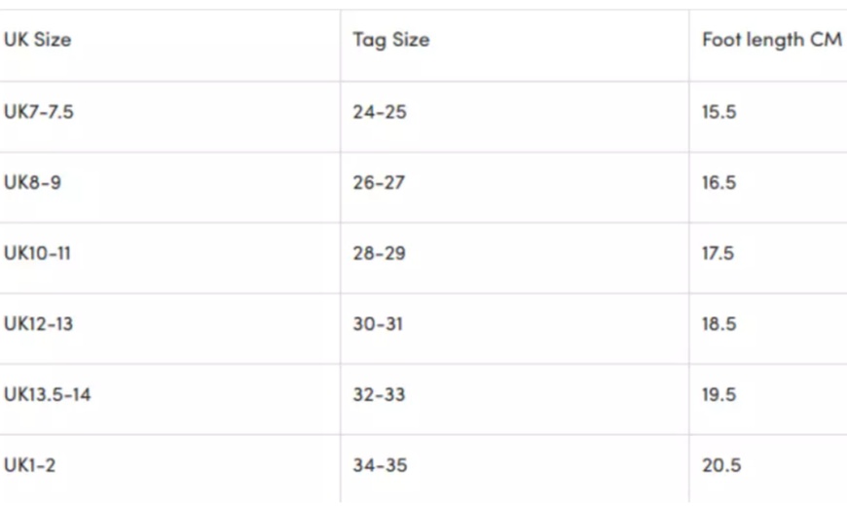Click the 32-33 tag size cell
The width and height of the screenshot is (847, 510).
pos(380,395)
